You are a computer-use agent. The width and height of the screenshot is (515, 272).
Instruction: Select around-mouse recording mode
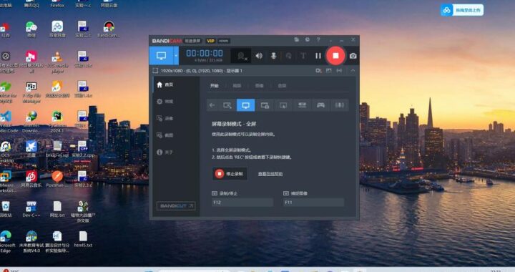[x=283, y=105]
